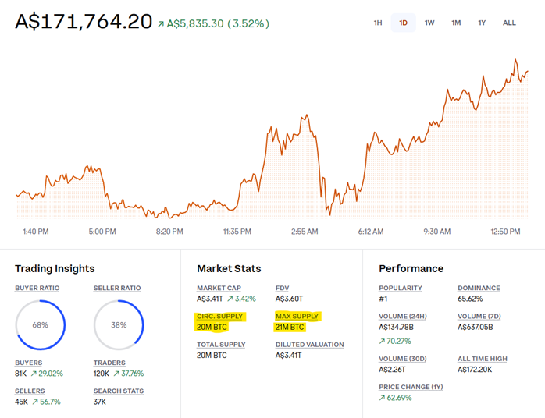Display ALL time price history

click(509, 23)
